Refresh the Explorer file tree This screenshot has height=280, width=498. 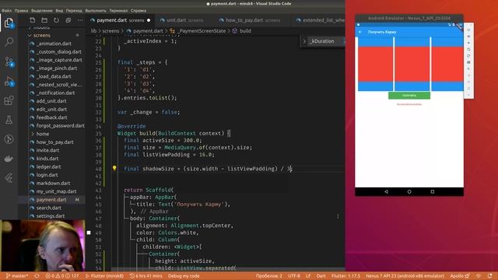click(56, 20)
